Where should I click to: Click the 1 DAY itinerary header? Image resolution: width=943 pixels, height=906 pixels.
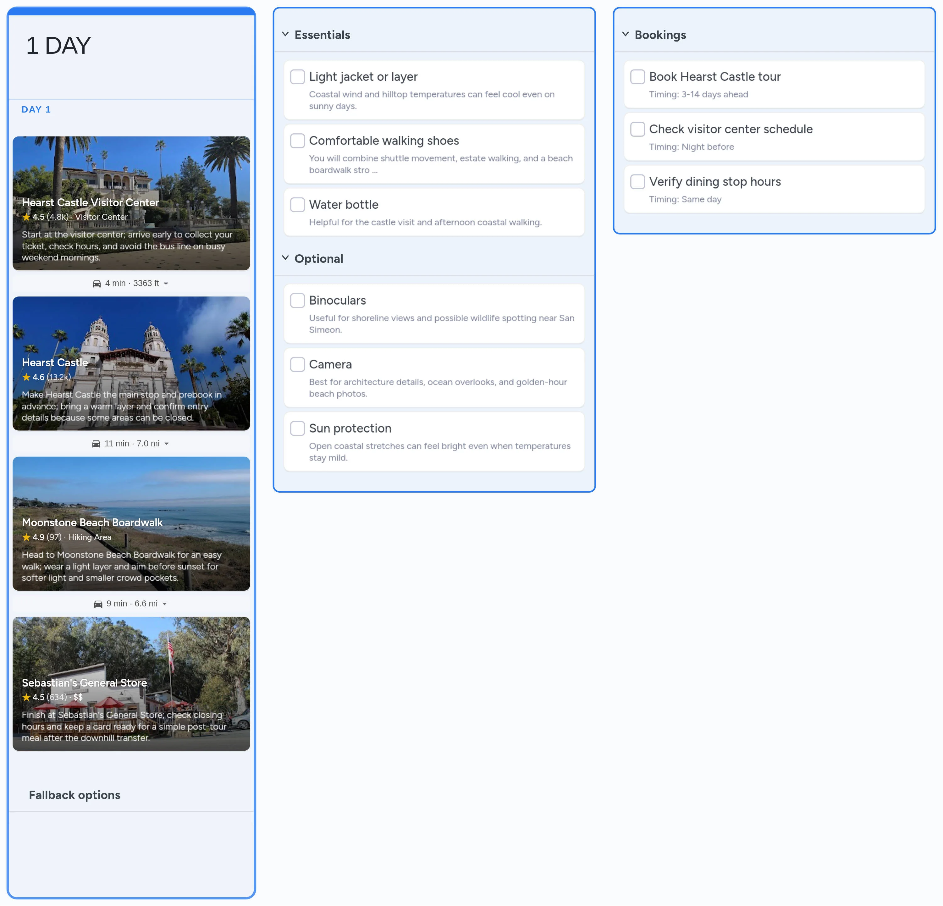(58, 45)
